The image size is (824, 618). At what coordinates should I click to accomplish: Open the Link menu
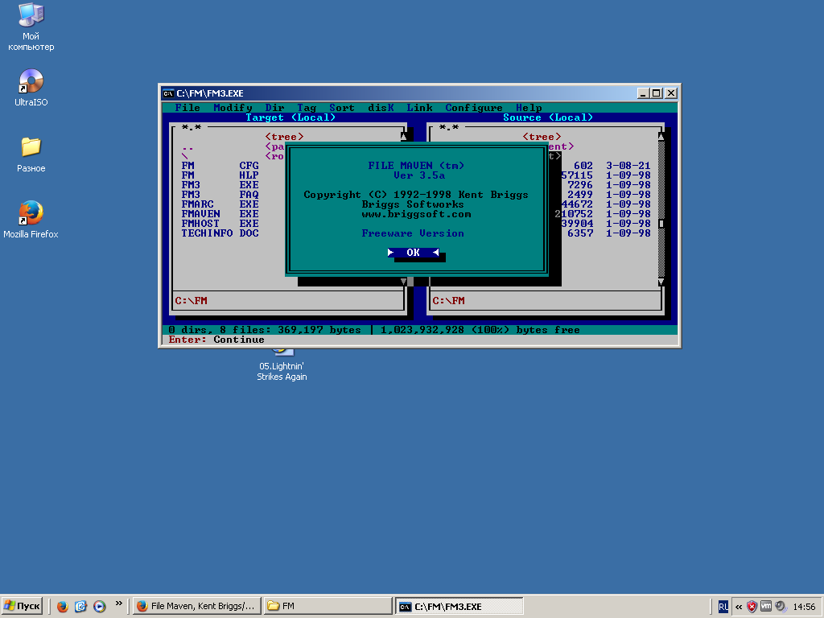419,107
